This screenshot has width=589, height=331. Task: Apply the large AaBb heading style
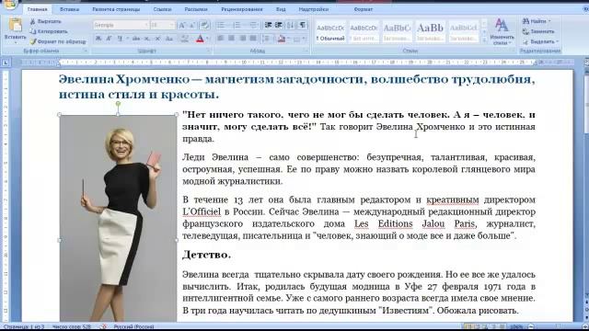[x=430, y=32]
